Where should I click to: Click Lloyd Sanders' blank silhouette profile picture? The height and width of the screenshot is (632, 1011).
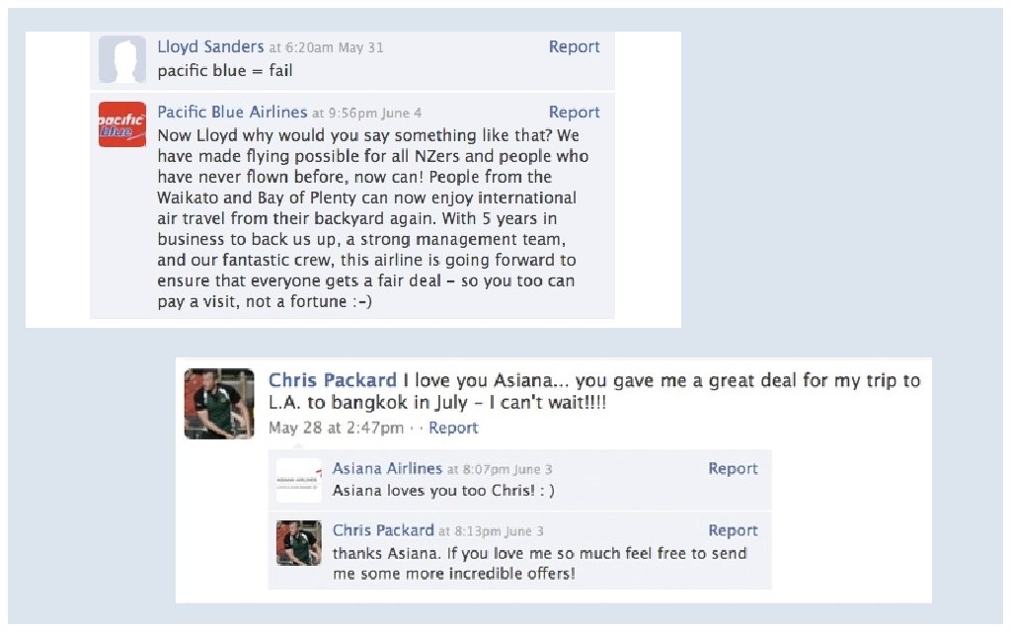(x=122, y=61)
